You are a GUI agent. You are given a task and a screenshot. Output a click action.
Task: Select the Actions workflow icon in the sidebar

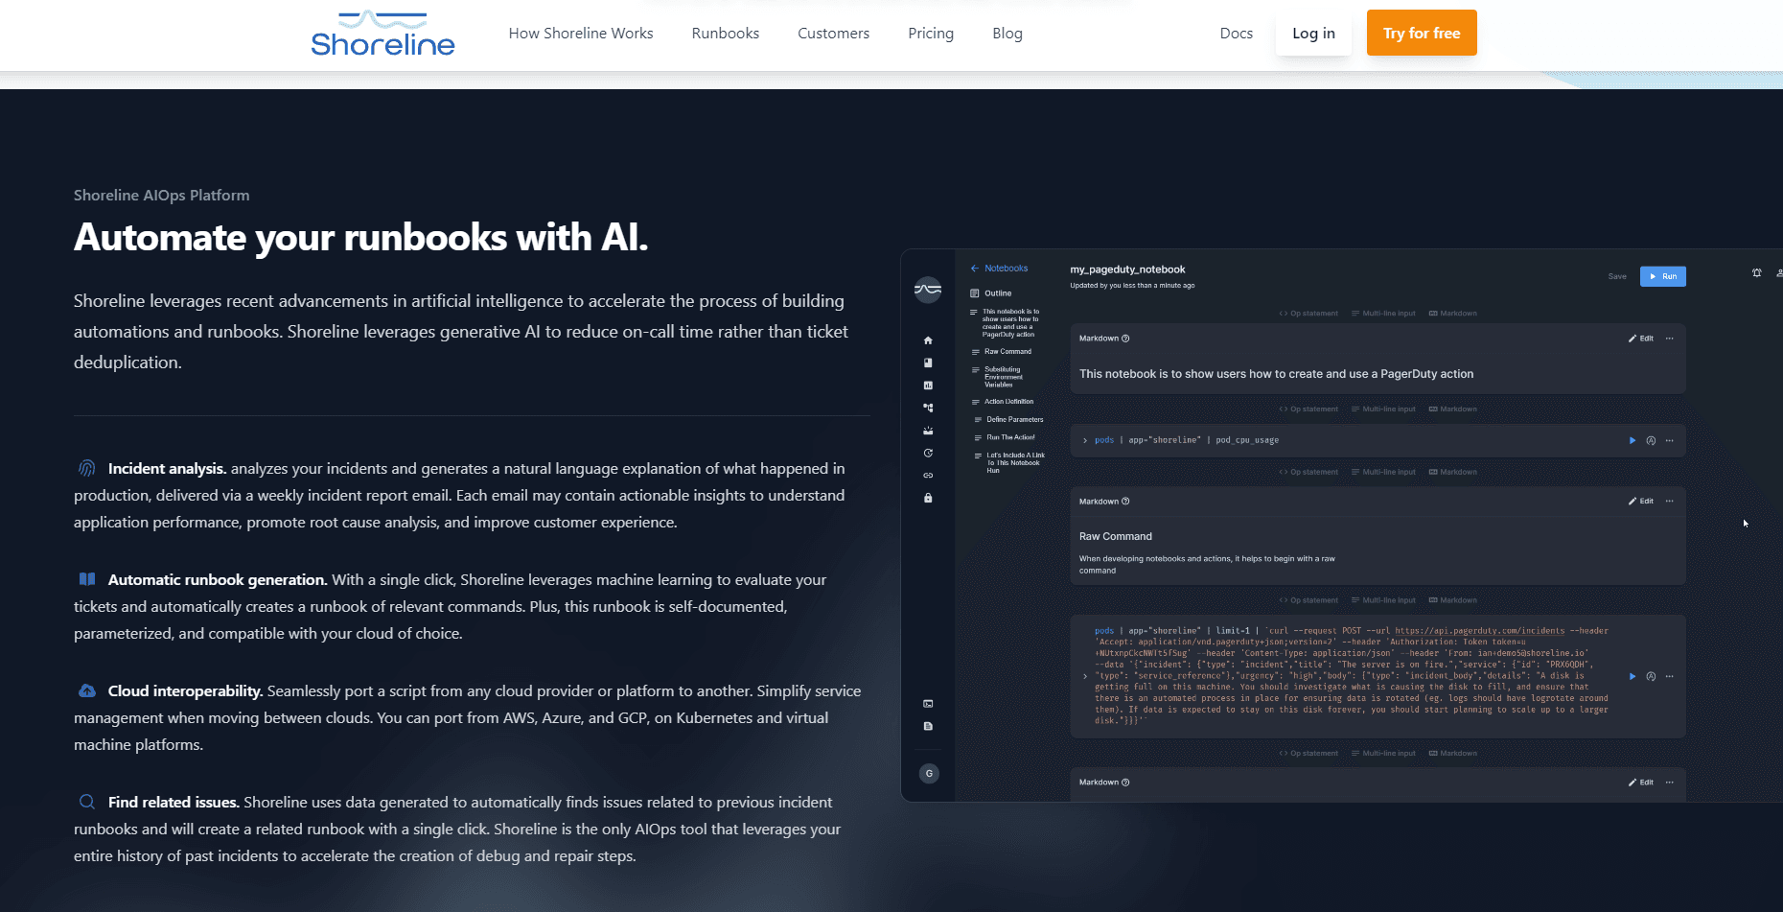click(x=928, y=407)
